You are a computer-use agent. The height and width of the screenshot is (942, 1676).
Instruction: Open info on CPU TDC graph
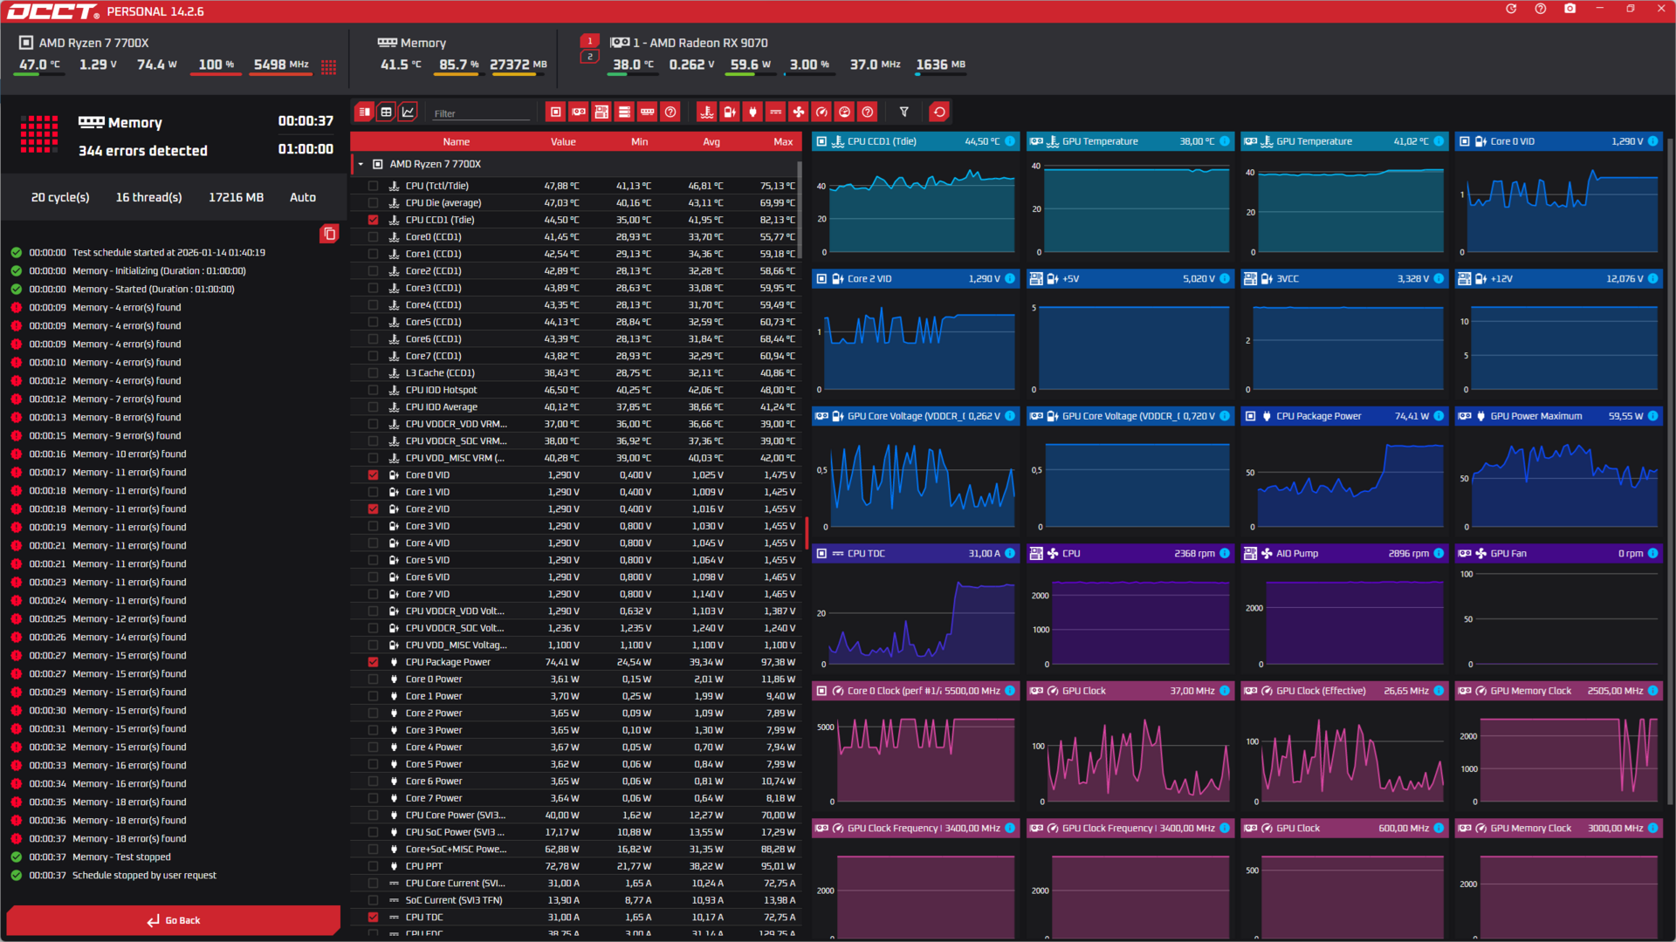[x=1010, y=554]
